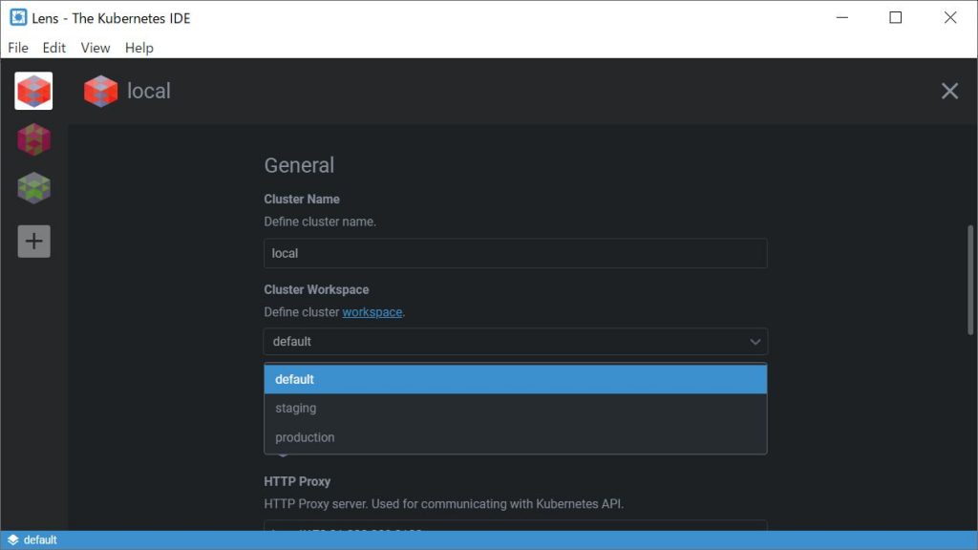Click the Cluster Workspace label
Screen dimensions: 978x550
316,289
